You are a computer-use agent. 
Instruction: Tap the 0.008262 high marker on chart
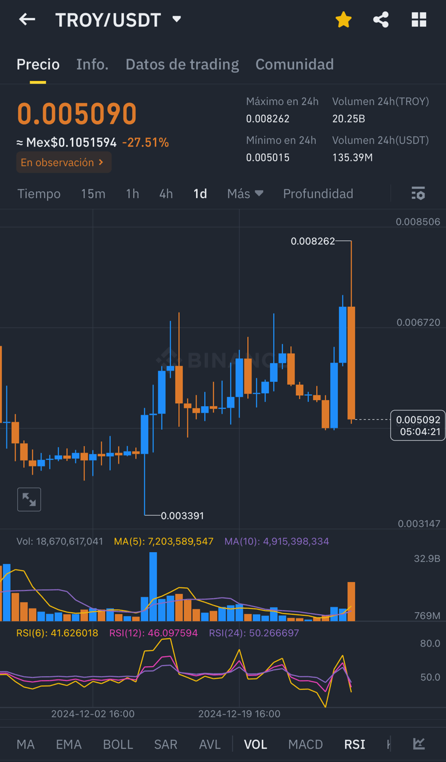pos(313,241)
